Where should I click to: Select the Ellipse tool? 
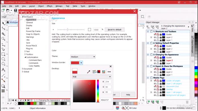3,59
